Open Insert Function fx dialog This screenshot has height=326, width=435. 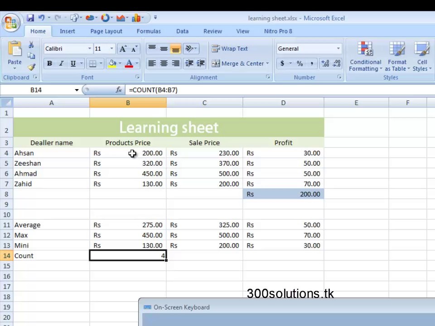point(119,90)
